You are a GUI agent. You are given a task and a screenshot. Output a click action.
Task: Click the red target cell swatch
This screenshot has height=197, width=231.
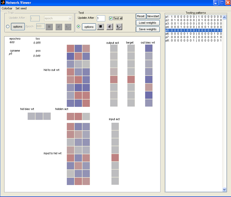coord(131,79)
